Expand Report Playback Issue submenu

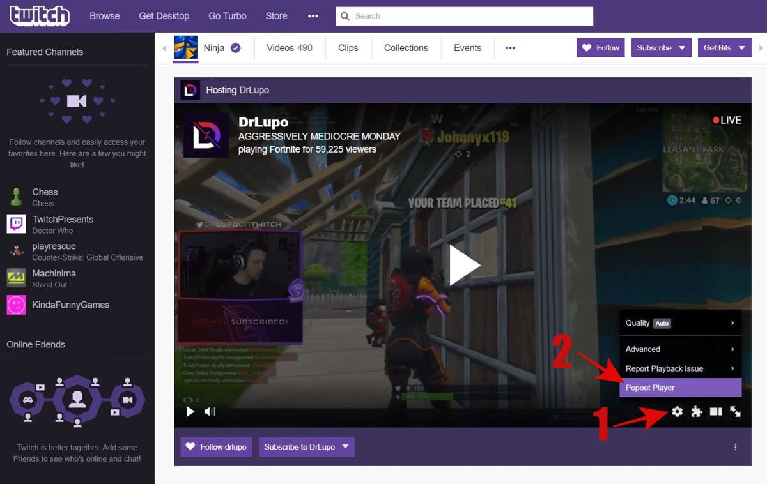[x=680, y=368]
